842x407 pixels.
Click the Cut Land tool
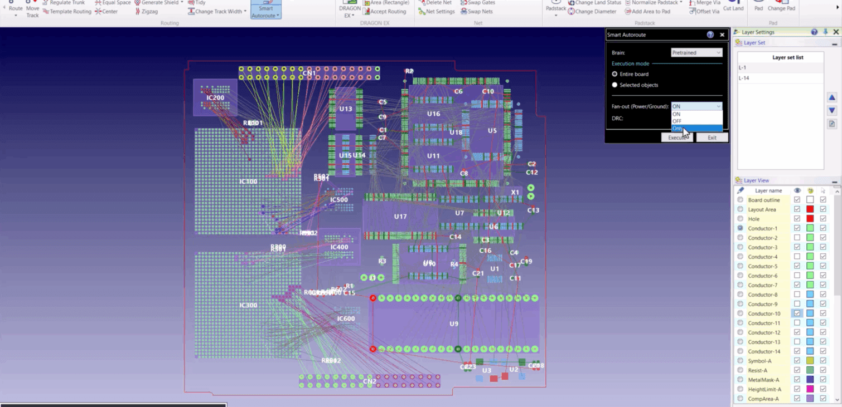coord(733,6)
